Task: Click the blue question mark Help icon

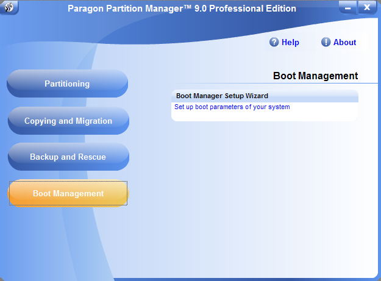Action: pos(274,42)
